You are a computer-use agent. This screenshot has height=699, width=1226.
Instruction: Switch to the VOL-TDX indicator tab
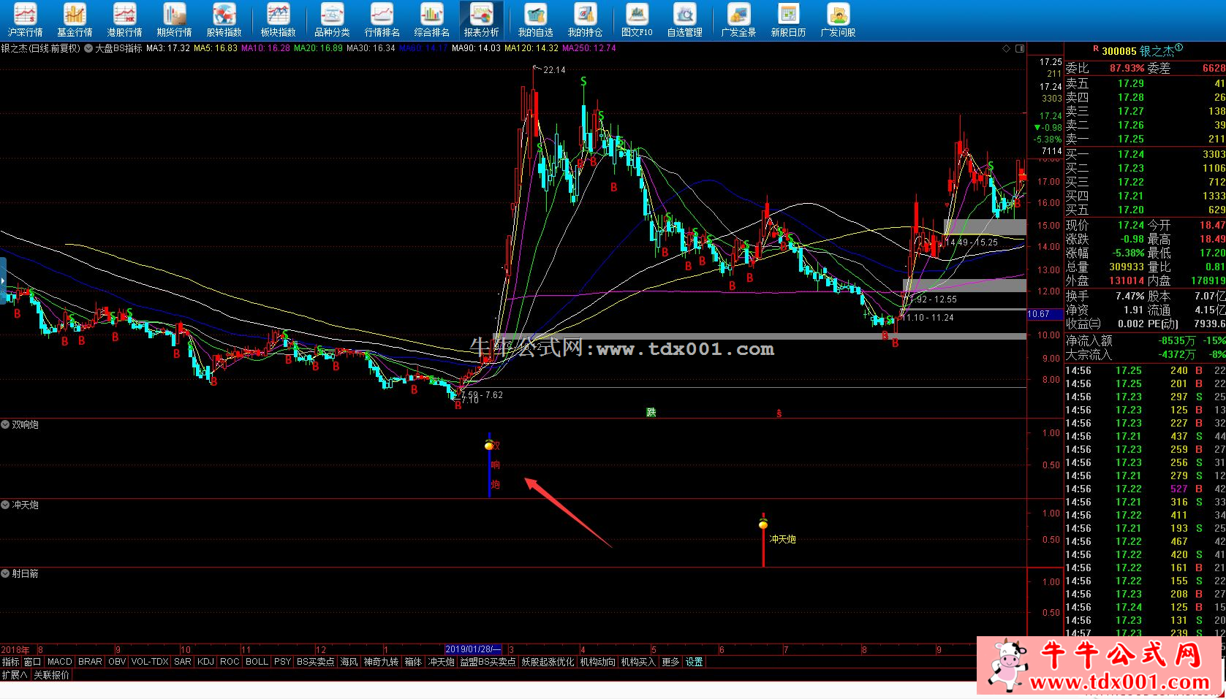[x=150, y=662]
